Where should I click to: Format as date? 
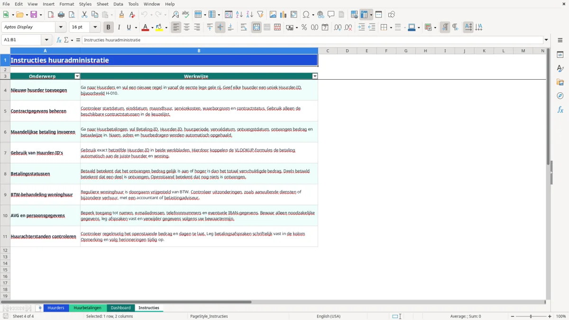[325, 27]
